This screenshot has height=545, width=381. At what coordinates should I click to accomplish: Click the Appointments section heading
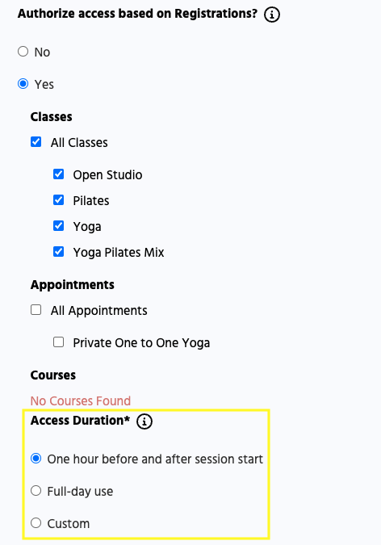[x=73, y=285]
